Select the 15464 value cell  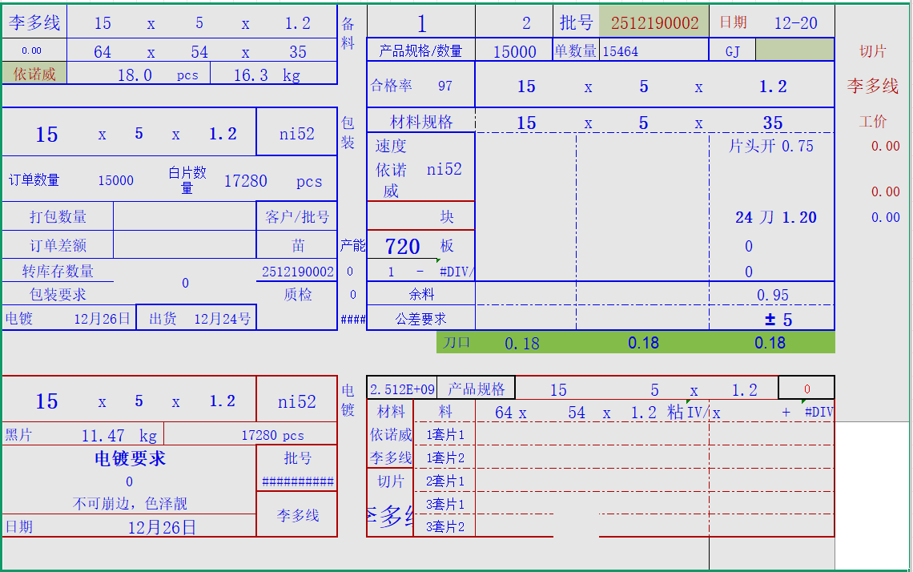point(654,51)
